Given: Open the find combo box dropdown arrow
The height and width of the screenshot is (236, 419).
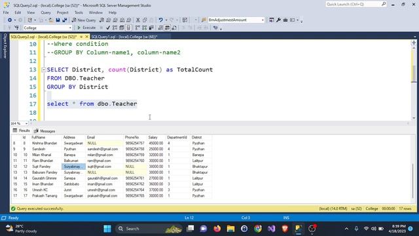Looking at the screenshot, I should pos(263,20).
